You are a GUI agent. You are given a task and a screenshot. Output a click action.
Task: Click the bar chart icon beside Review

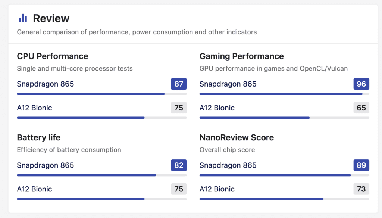click(x=23, y=18)
